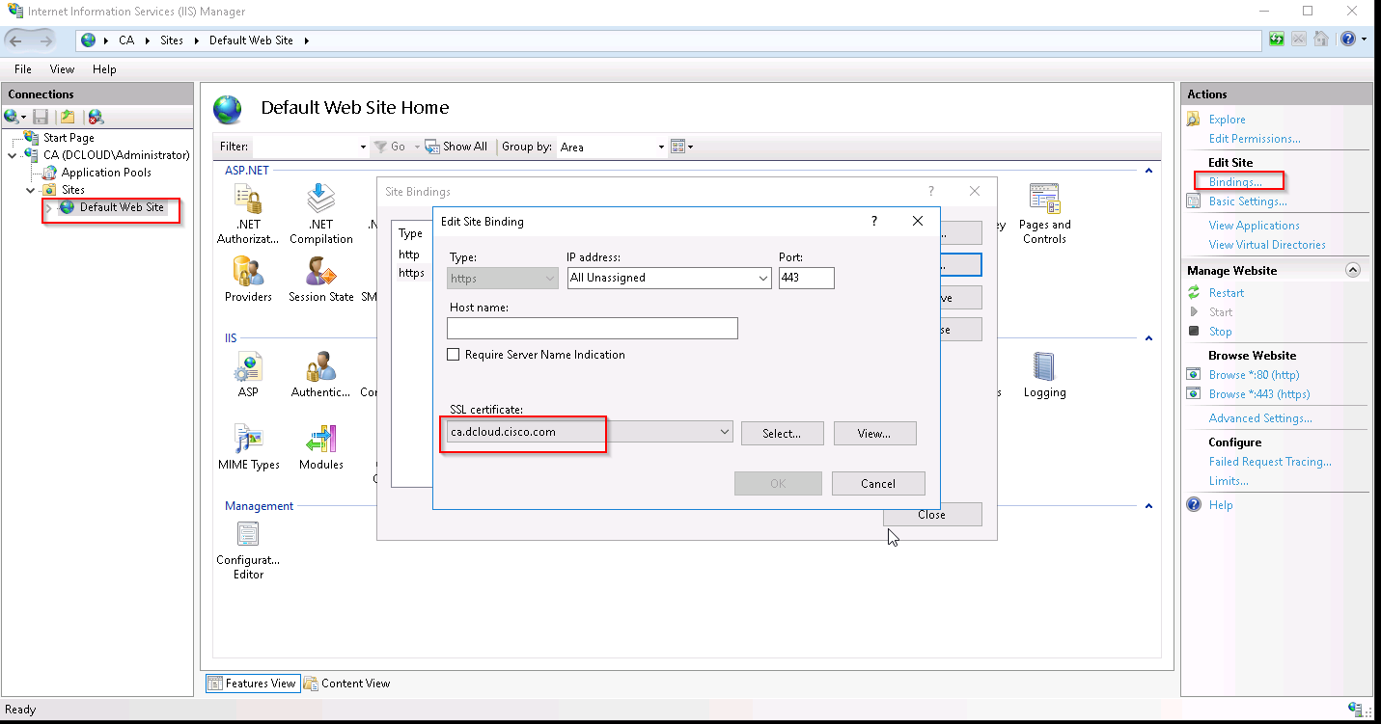Select Application Pools tree item
Screen dimensions: 1381x724
106,173
